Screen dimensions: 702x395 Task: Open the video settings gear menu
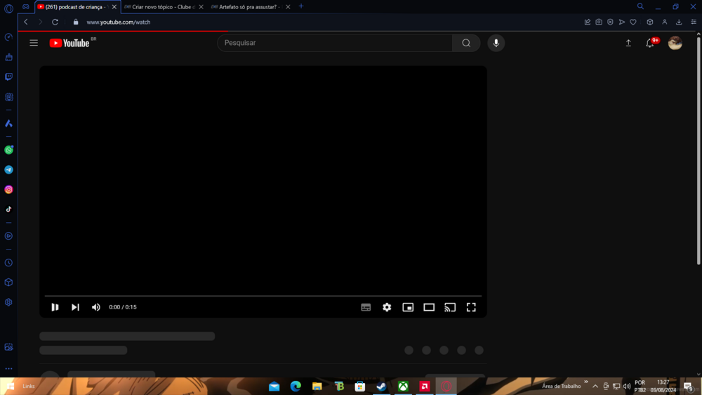coord(387,307)
